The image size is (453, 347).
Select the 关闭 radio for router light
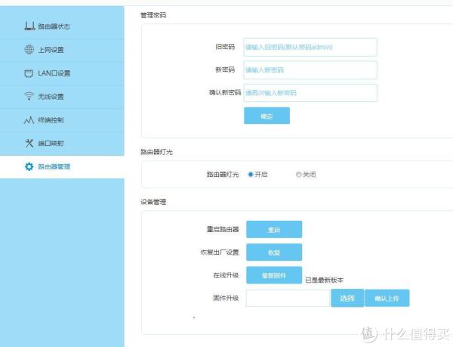tap(298, 174)
